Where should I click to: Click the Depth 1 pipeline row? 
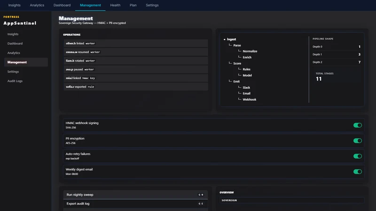337,54
